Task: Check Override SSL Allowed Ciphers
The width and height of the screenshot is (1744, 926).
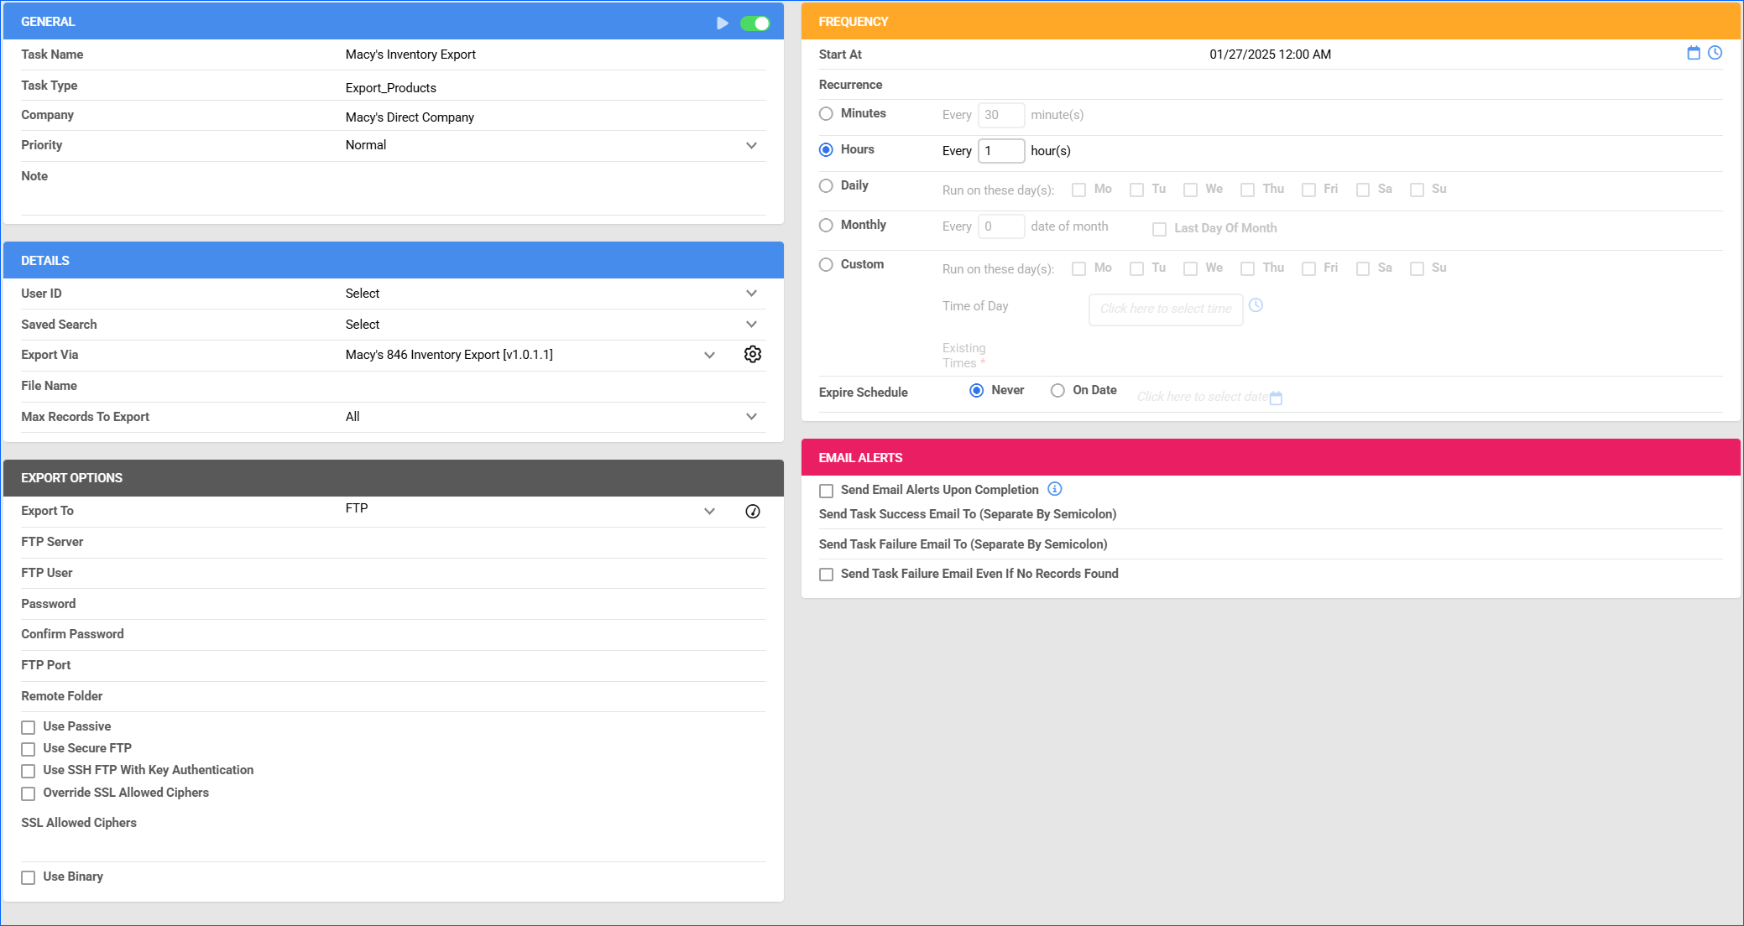Action: point(29,793)
